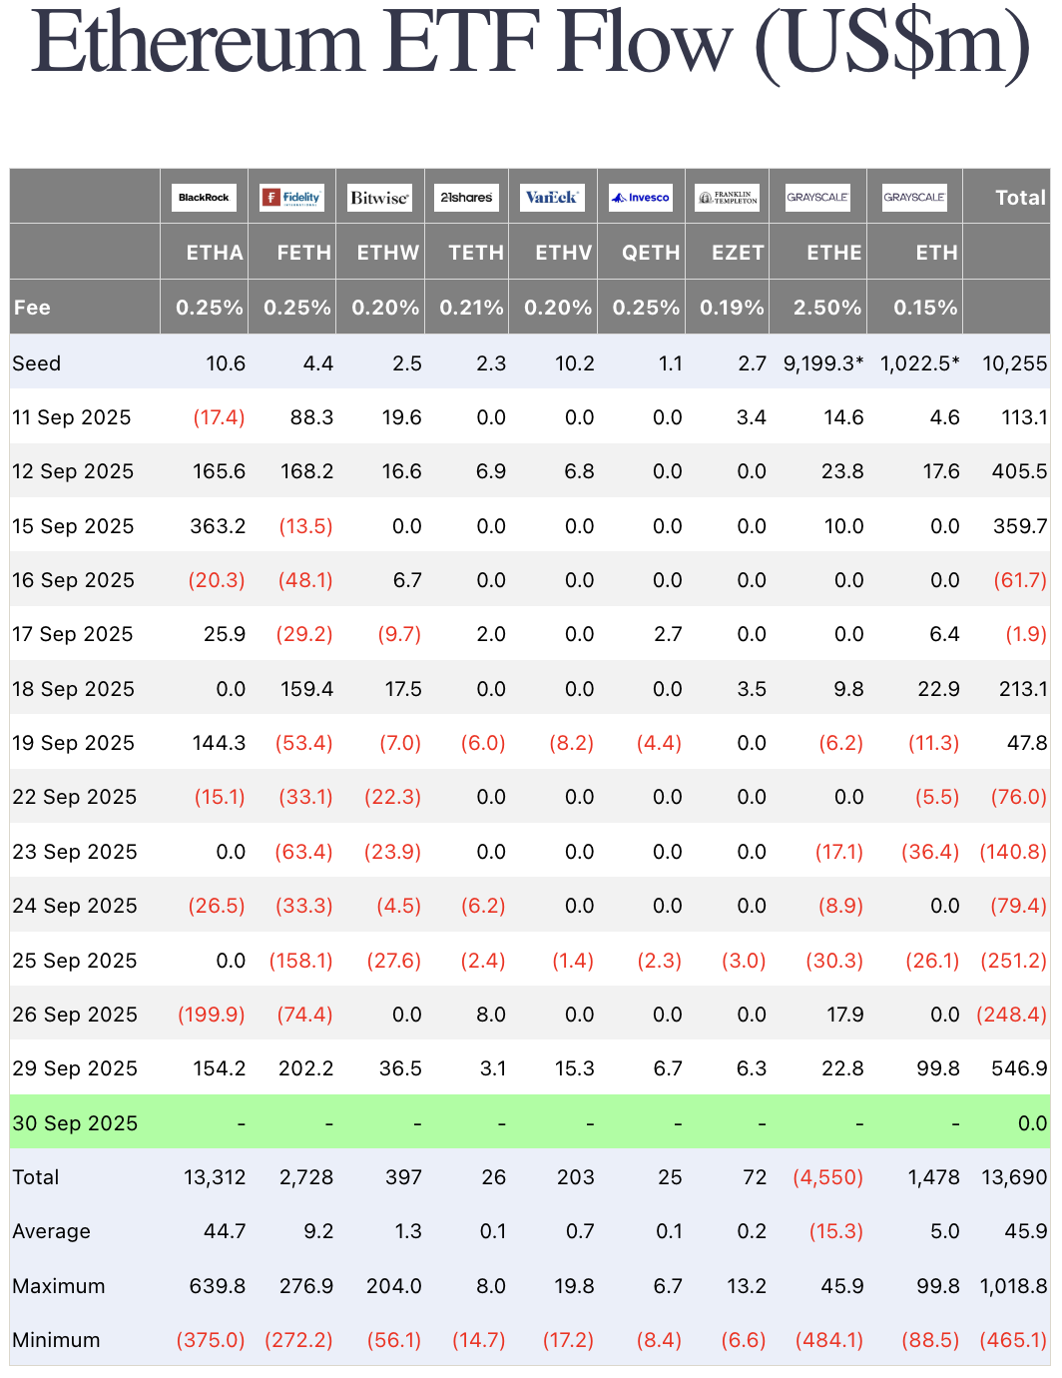Click the Total column header
Screen dimensions: 1062x1378
click(x=1021, y=198)
